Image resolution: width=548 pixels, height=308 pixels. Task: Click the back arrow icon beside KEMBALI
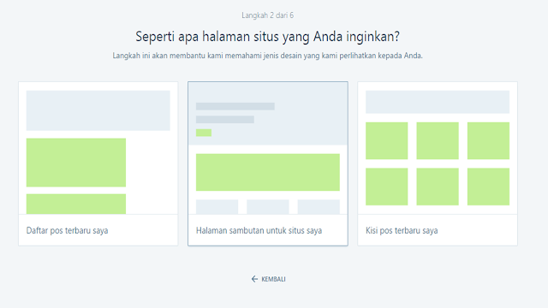point(254,279)
